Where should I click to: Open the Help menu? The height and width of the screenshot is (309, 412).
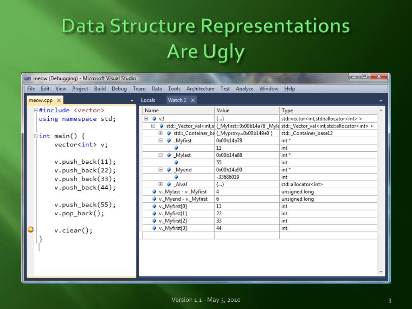[290, 89]
